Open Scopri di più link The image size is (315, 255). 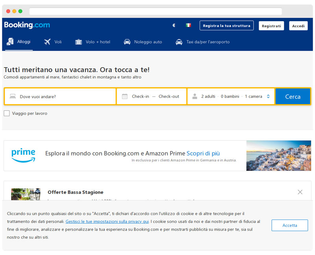[203, 153]
